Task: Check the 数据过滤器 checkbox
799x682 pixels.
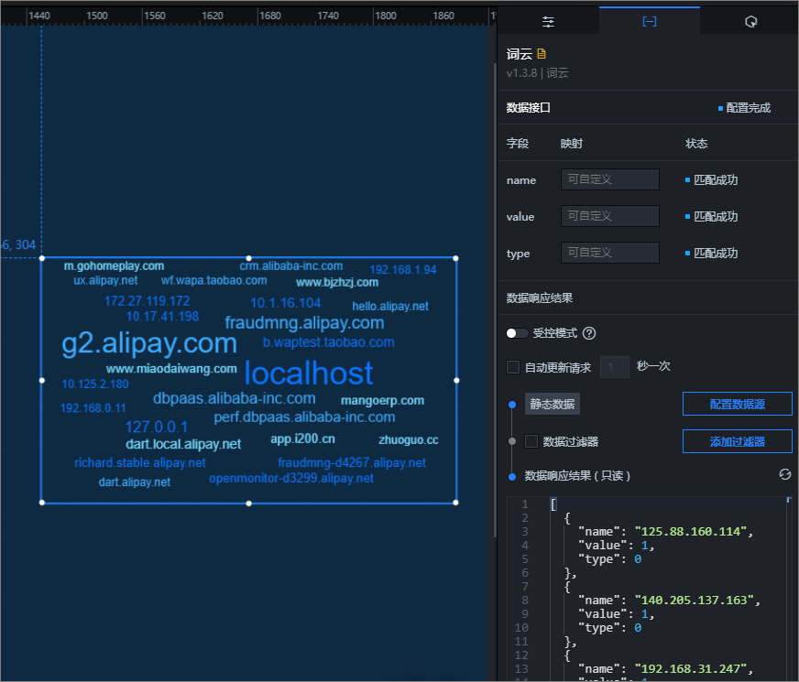Action: tap(531, 441)
